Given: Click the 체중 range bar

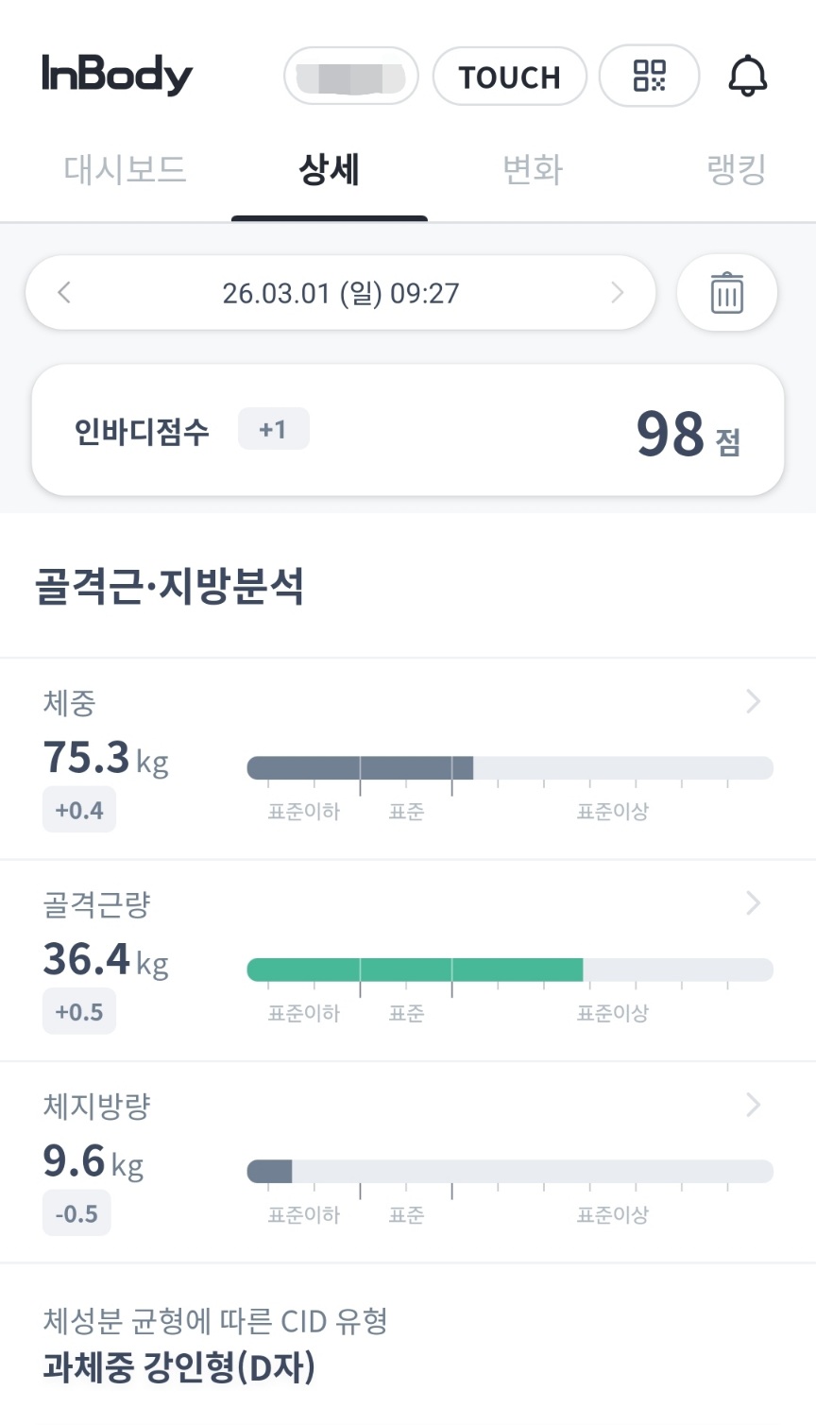Looking at the screenshot, I should point(510,767).
